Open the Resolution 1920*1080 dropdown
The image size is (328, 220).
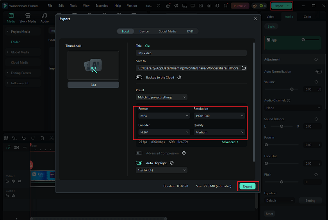(219, 116)
